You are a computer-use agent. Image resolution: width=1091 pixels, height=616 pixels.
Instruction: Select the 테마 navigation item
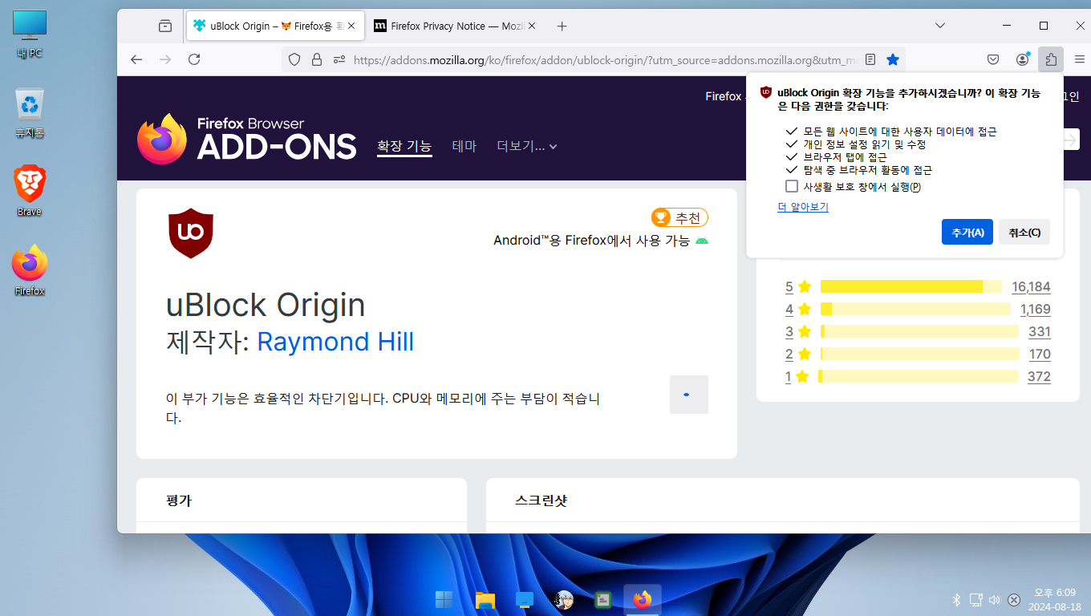[464, 146]
